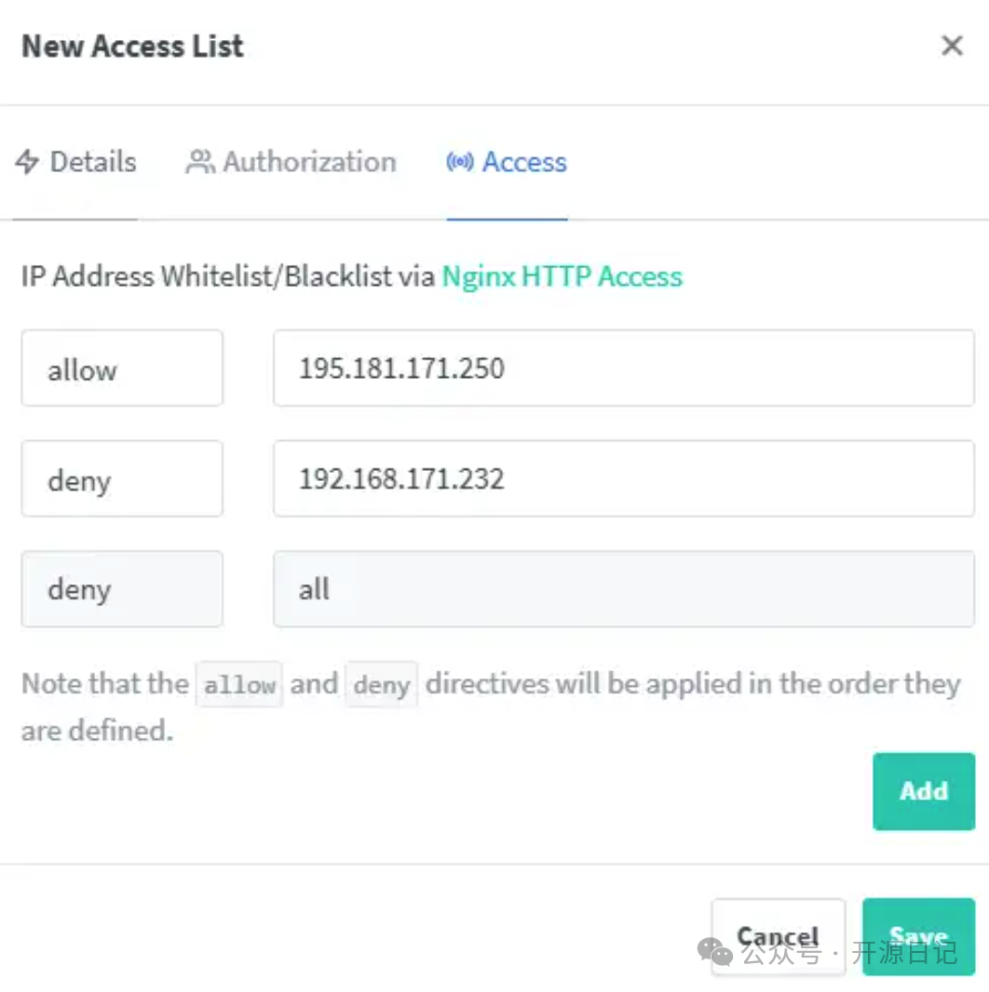Viewport: 989px width, 992px height.
Task: Focus the 195.181.171.250 address field
Action: click(x=623, y=369)
